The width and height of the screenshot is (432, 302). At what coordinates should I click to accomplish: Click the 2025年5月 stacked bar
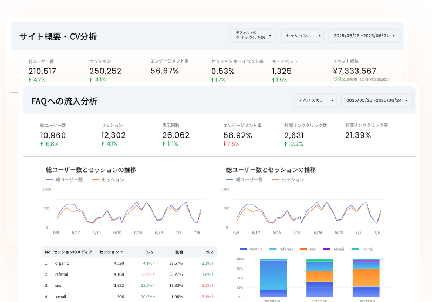[x=320, y=278]
